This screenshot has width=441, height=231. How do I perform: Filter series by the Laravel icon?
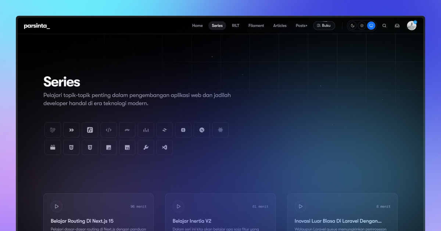click(53, 130)
